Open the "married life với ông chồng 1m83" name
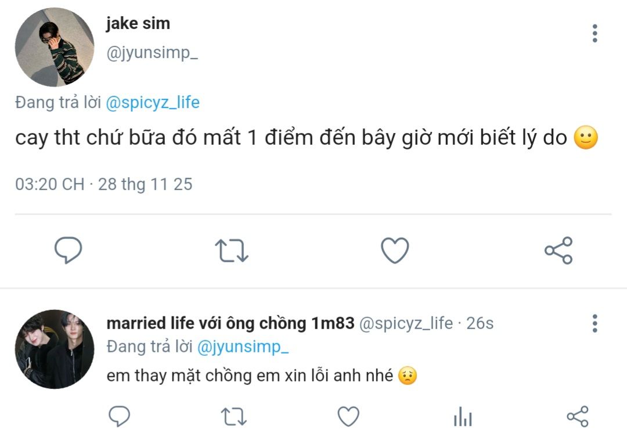 pyautogui.click(x=230, y=323)
